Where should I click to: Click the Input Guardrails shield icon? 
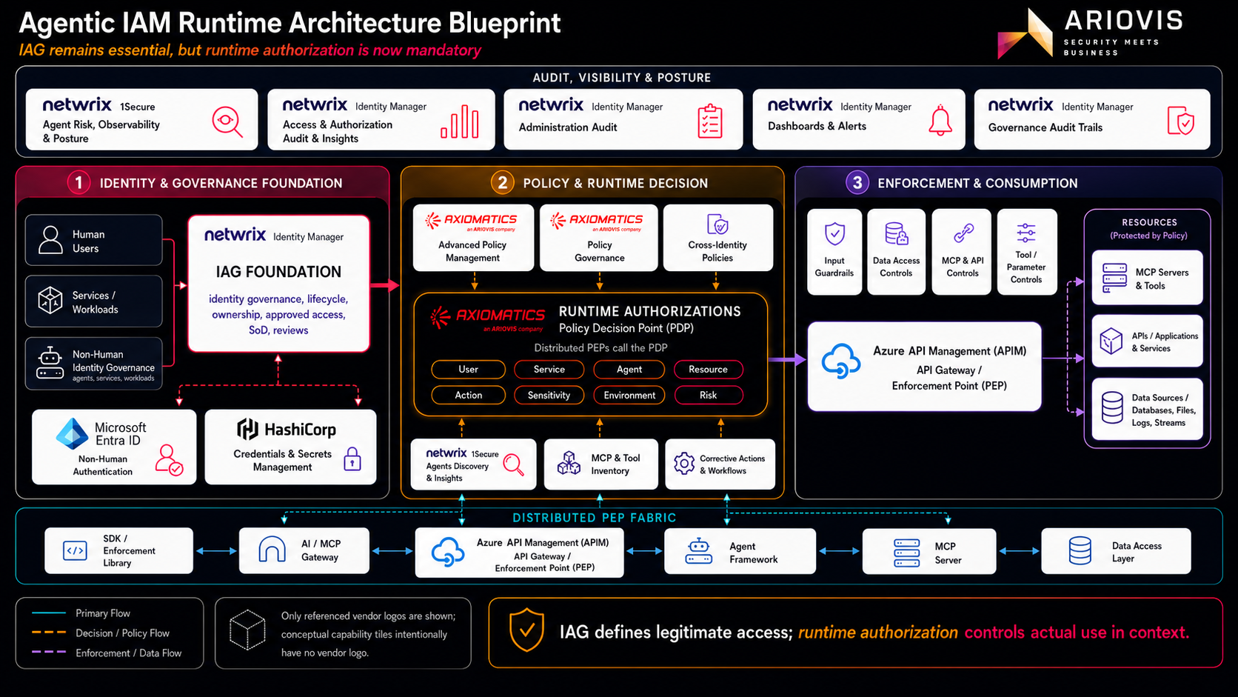tap(834, 234)
